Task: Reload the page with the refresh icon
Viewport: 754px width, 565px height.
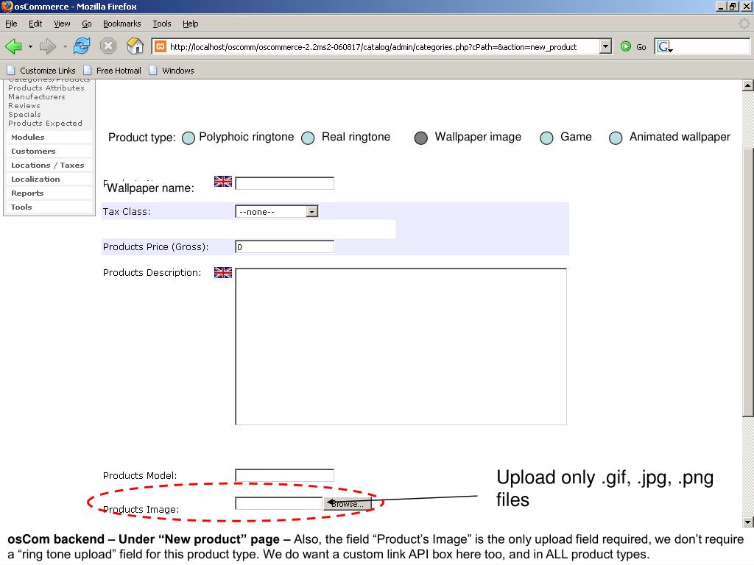Action: [82, 46]
